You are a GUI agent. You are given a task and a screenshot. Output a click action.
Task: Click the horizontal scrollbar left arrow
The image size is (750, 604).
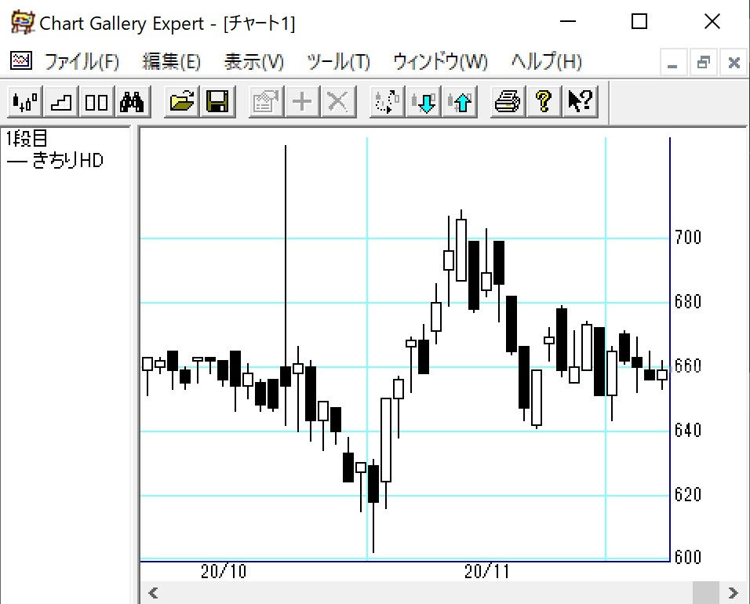tap(153, 592)
